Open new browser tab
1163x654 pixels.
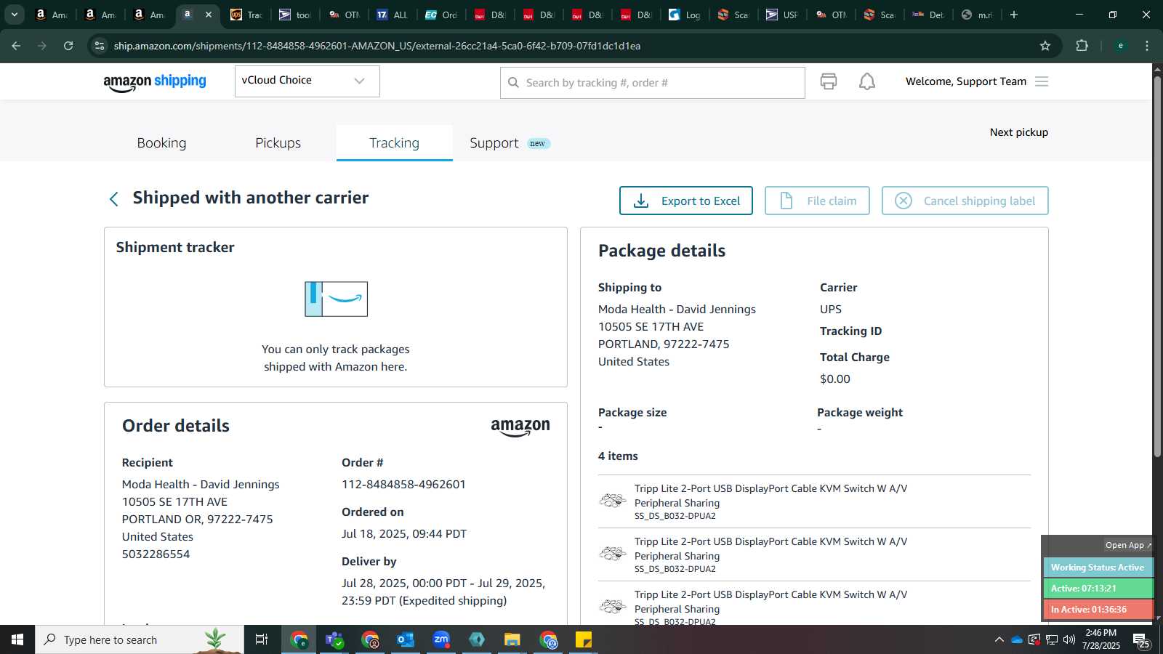(x=1014, y=15)
